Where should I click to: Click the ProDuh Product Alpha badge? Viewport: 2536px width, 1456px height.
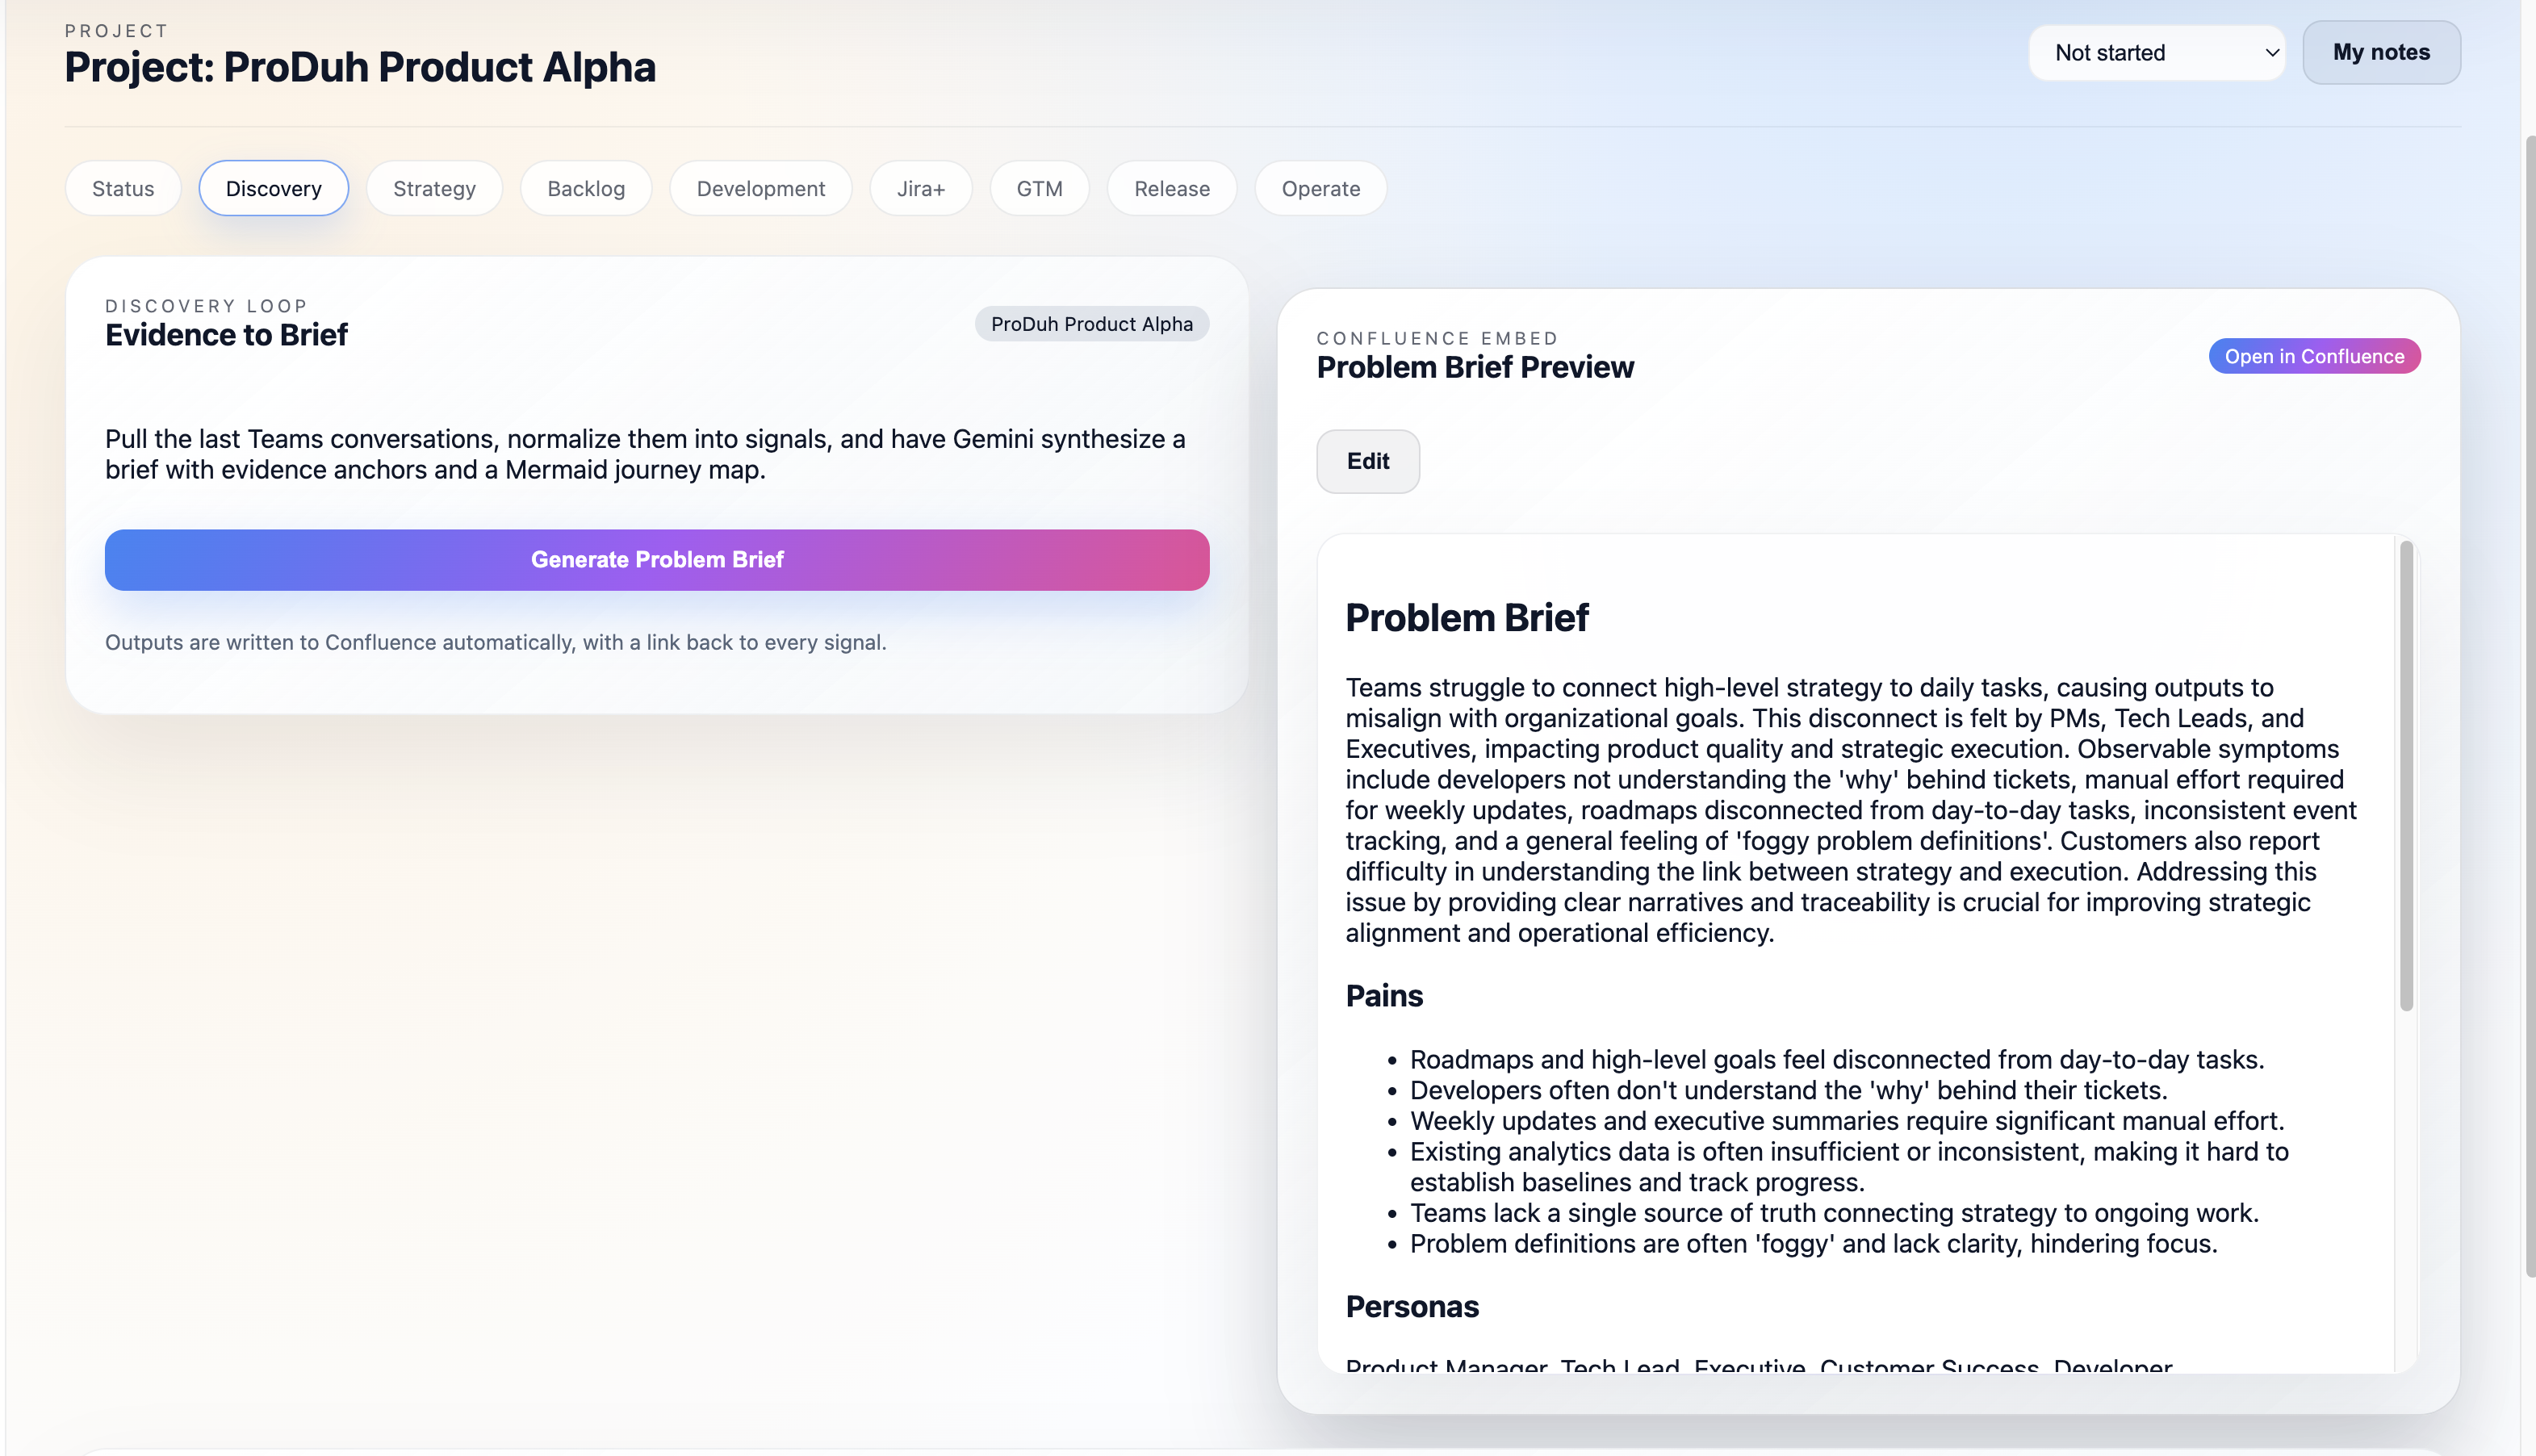[1091, 324]
